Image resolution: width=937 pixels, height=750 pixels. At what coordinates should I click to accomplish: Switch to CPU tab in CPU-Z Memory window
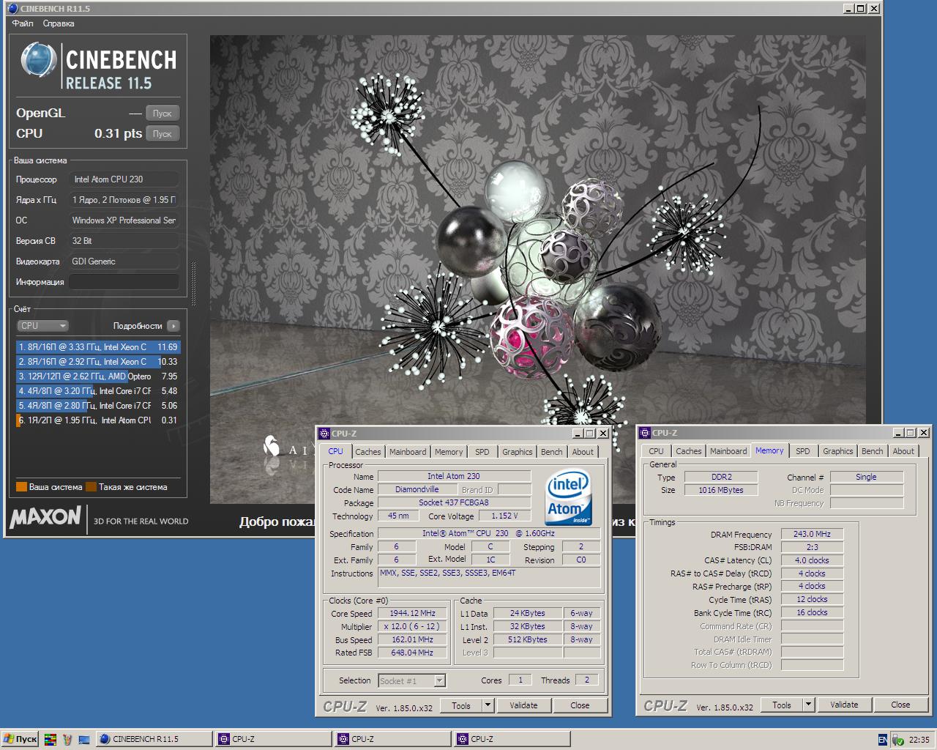(657, 451)
